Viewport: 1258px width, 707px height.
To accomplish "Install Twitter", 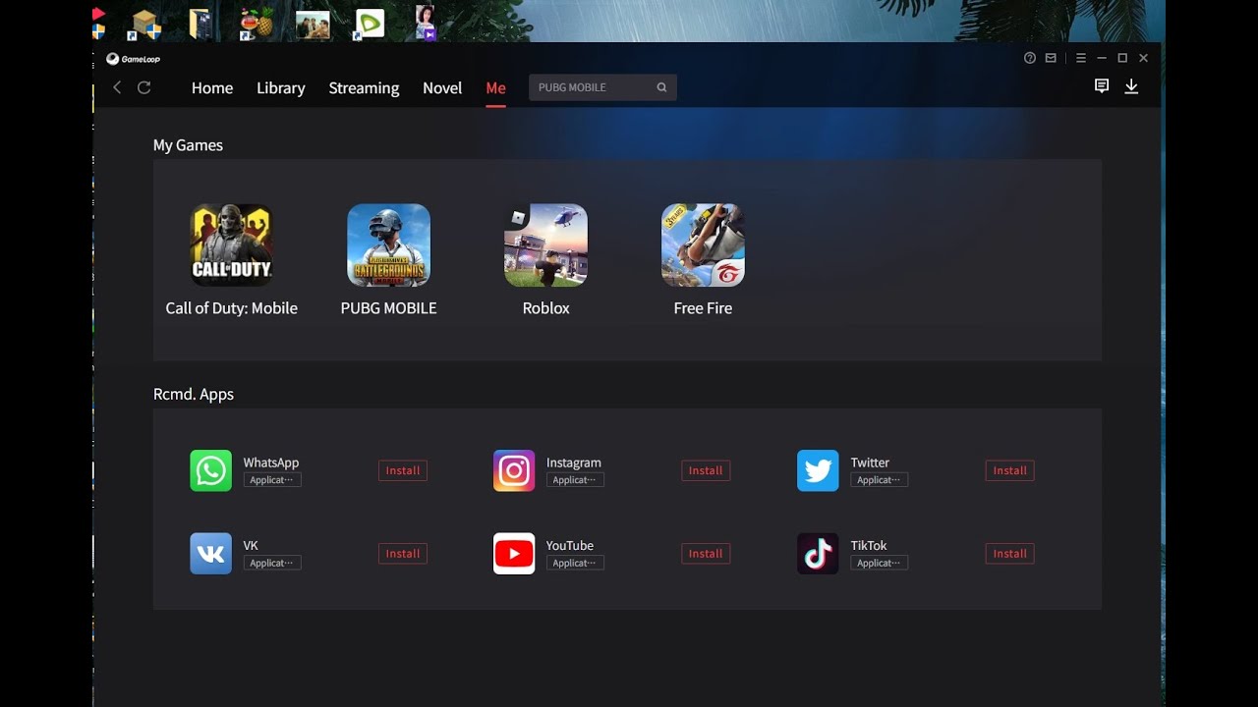I will pyautogui.click(x=1009, y=470).
